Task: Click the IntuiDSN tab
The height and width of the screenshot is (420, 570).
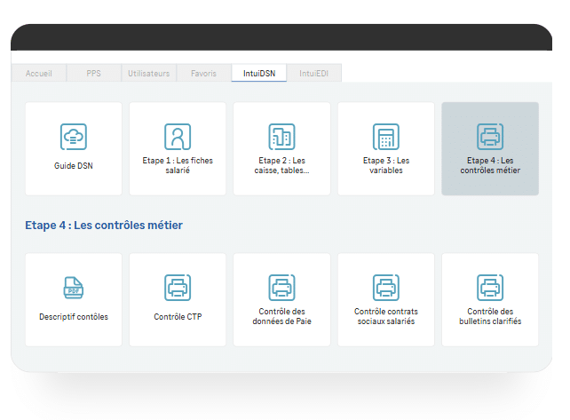Action: 258,74
